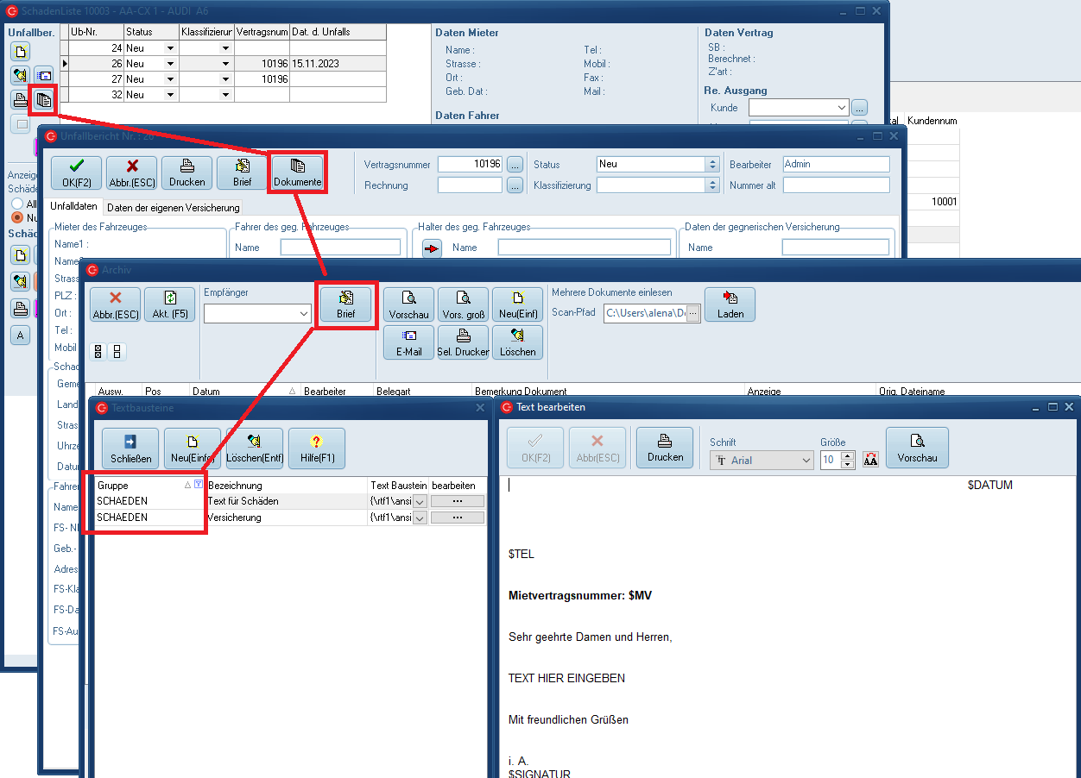Click Drucken in the Text bearbeiten toolbar
The width and height of the screenshot is (1081, 778).
pos(664,448)
